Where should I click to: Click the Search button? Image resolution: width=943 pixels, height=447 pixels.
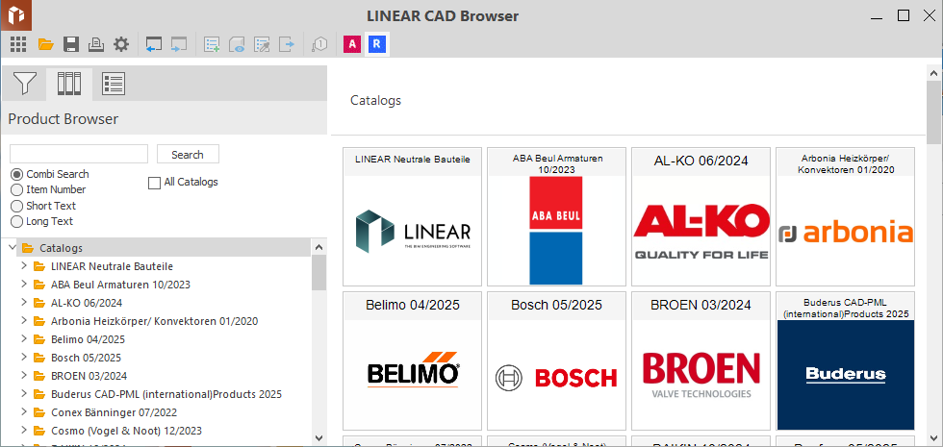(x=188, y=155)
